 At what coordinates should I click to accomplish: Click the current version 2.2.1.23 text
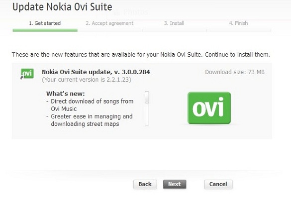(x=87, y=80)
